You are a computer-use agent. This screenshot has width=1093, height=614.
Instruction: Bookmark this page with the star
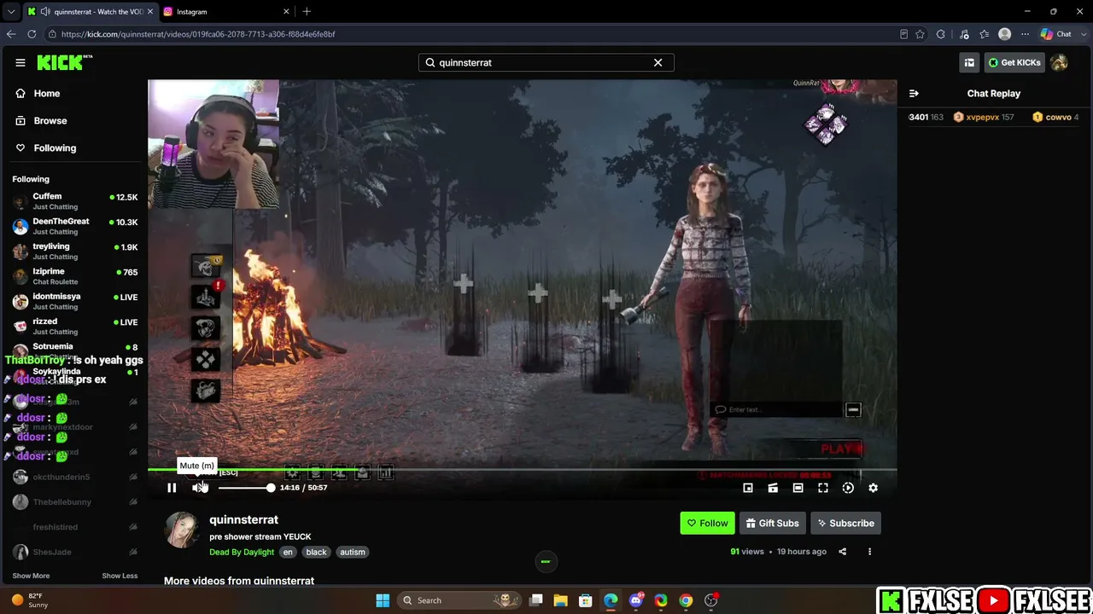(x=920, y=34)
